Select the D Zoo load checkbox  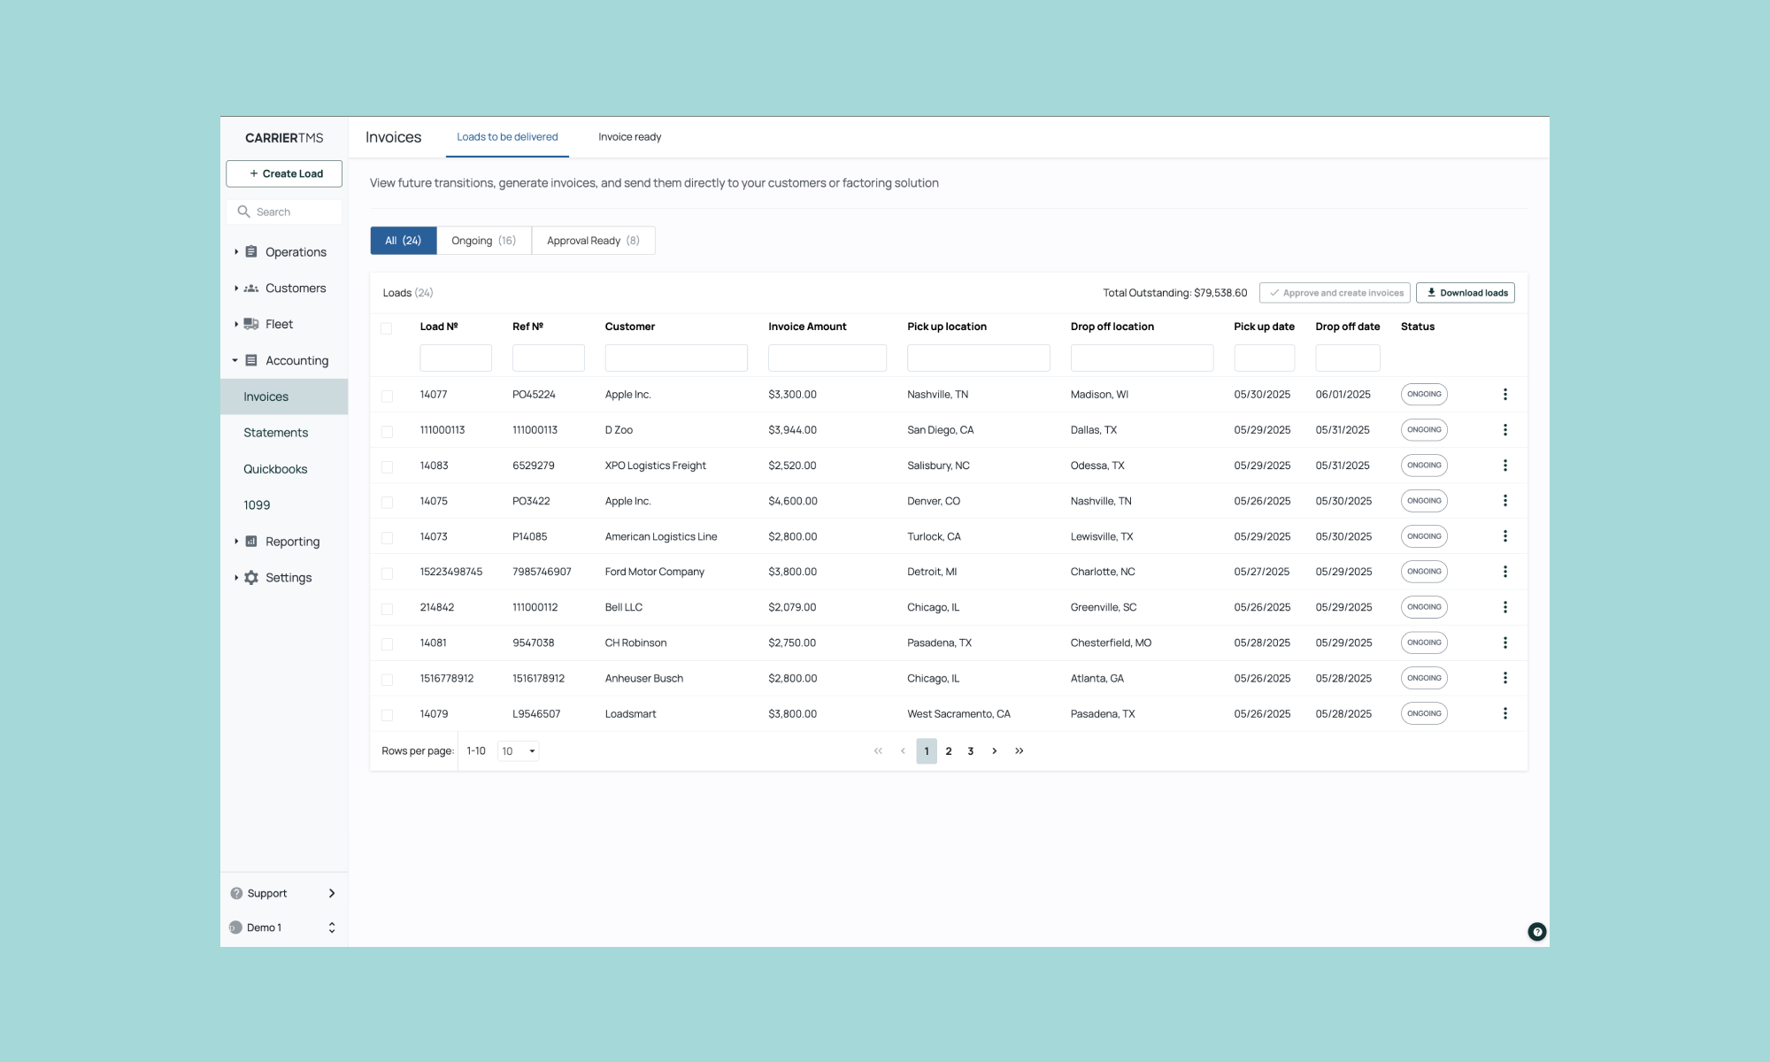click(x=387, y=432)
